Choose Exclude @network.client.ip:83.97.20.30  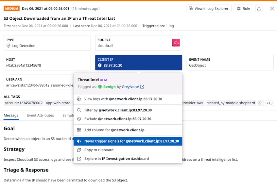[128, 119]
